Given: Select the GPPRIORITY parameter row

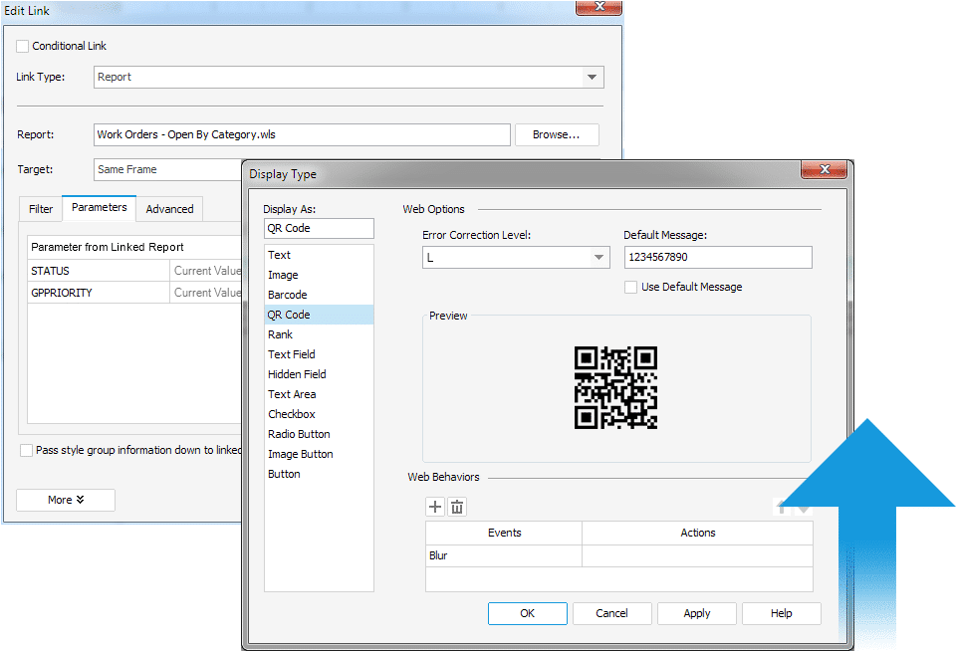Looking at the screenshot, I should click(134, 293).
